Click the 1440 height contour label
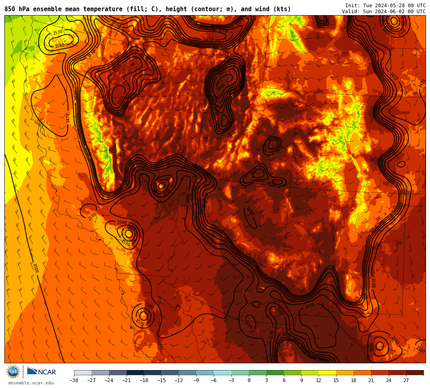430x388 pixels. (x=221, y=87)
